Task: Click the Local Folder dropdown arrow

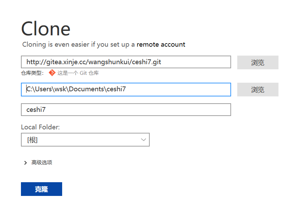Action: (144, 140)
